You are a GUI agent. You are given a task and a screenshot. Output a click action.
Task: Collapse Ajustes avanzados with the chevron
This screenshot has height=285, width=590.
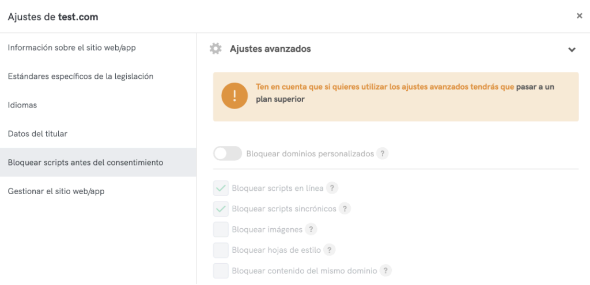point(572,49)
